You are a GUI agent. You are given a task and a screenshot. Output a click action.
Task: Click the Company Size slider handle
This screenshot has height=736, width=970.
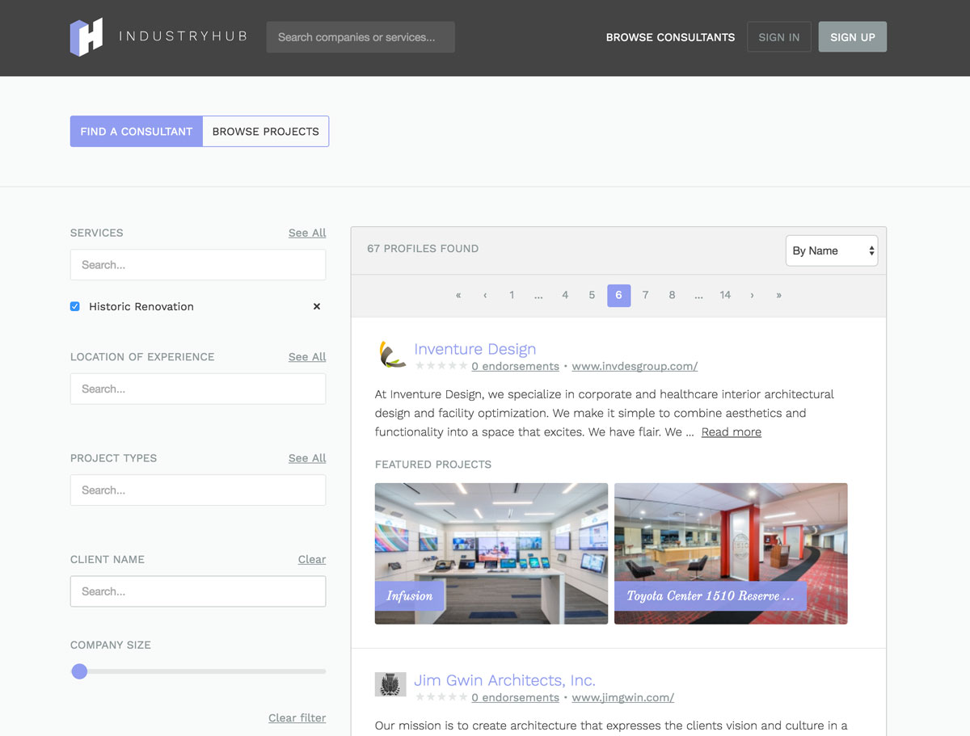point(79,671)
